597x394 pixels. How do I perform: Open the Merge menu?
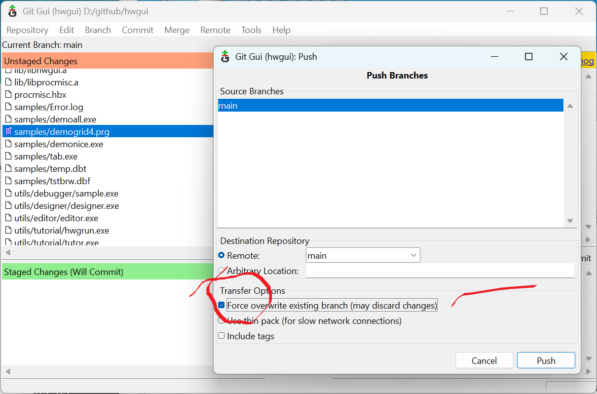[x=177, y=30]
